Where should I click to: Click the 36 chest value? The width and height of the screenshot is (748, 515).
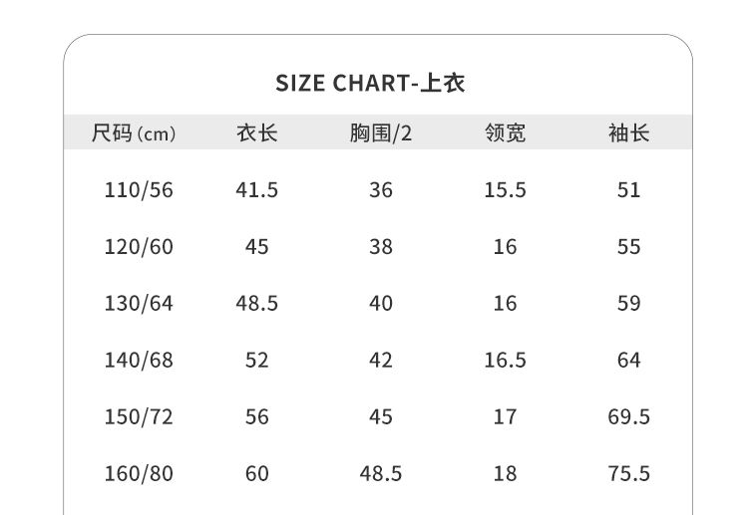[x=380, y=190]
